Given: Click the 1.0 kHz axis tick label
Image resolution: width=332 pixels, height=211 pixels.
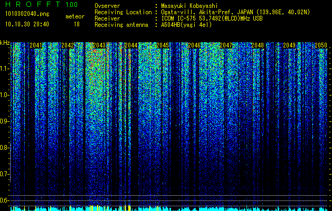Looking at the screenshot, I should tap(5, 95).
